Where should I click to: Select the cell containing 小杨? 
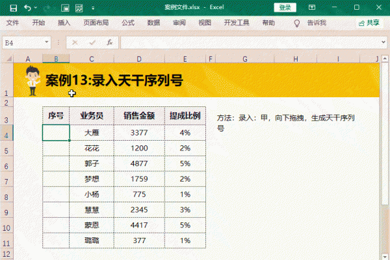point(92,195)
